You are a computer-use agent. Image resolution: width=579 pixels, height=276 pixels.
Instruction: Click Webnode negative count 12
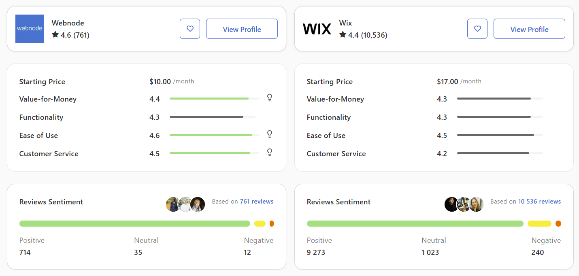click(247, 253)
